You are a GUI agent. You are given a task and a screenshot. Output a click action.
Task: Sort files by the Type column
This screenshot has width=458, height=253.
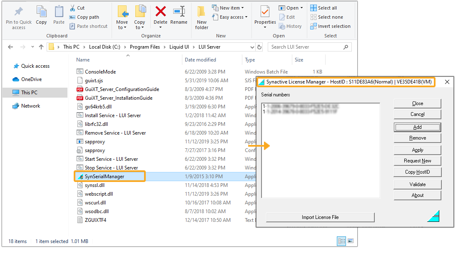[x=250, y=60]
